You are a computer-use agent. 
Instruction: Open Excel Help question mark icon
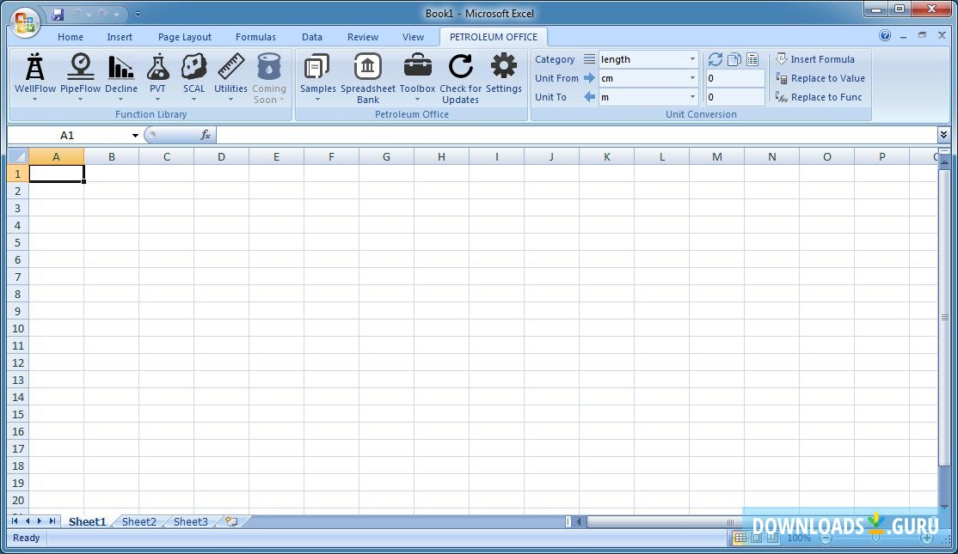pos(885,35)
